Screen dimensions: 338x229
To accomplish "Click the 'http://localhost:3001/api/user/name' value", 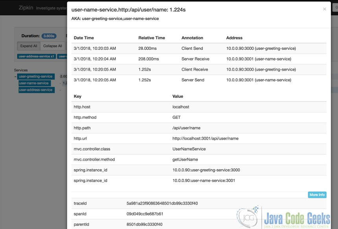I will coord(206,139).
